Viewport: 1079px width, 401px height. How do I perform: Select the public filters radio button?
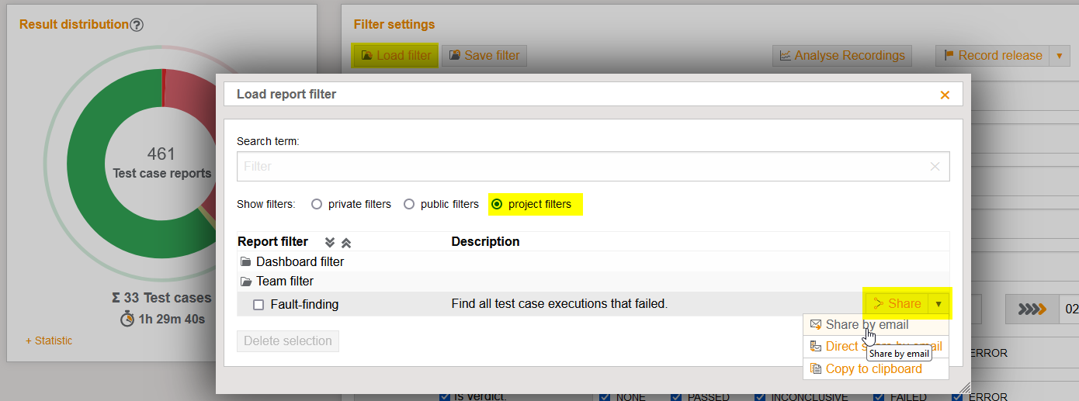coord(408,204)
